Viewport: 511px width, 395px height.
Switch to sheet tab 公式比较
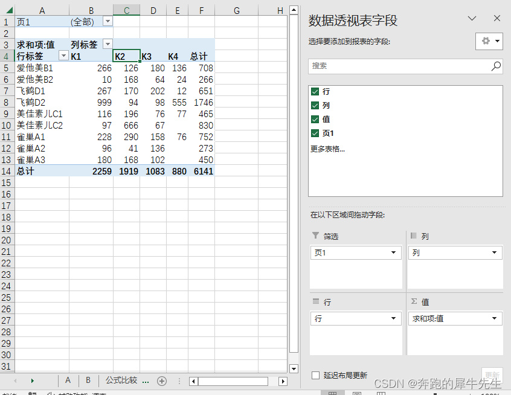(121, 381)
